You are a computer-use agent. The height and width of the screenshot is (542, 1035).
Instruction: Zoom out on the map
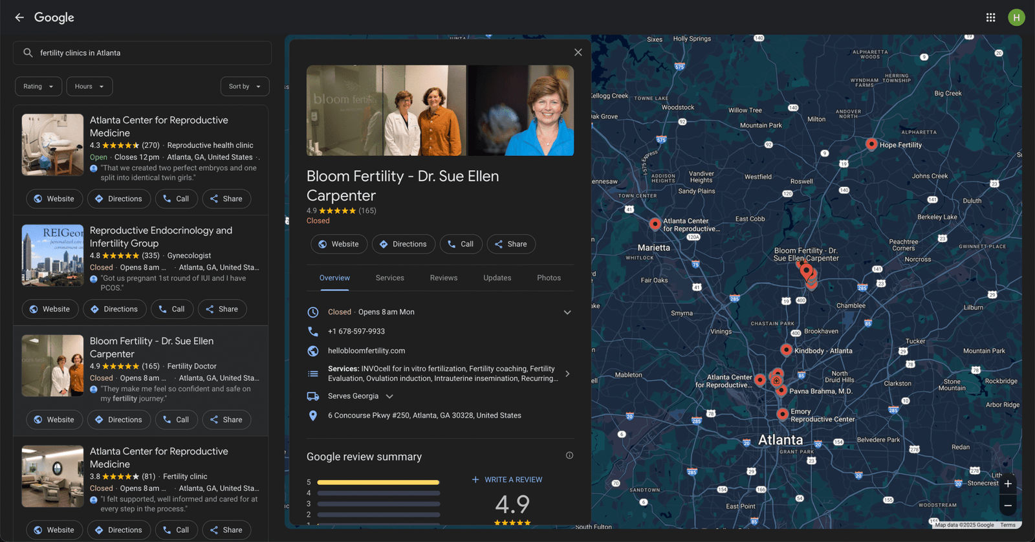[x=1008, y=505]
